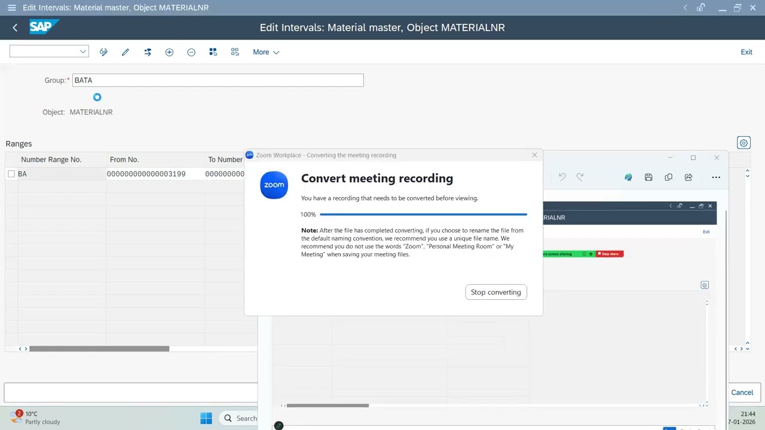The width and height of the screenshot is (765, 430).
Task: Click Stop converting button
Action: tap(495, 292)
